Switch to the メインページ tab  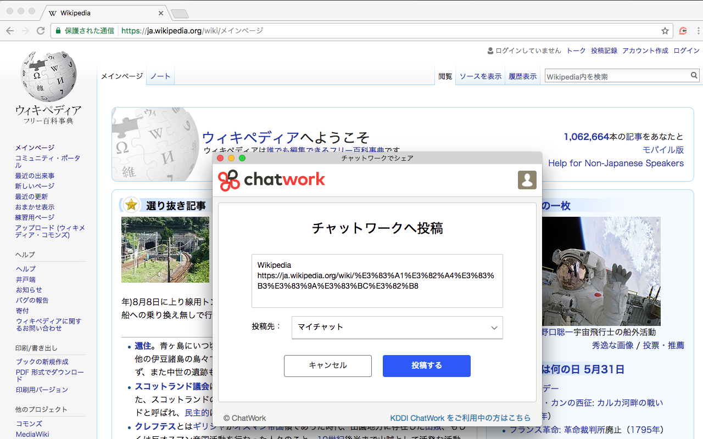pyautogui.click(x=122, y=76)
